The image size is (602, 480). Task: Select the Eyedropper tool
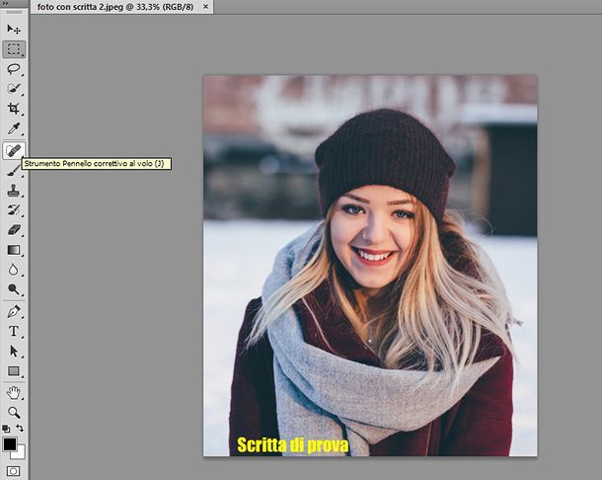[14, 129]
